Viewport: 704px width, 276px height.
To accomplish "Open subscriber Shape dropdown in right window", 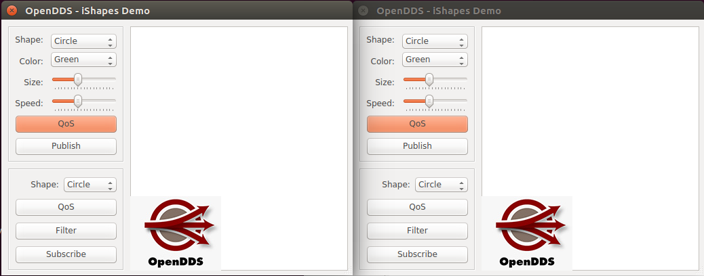I will (441, 185).
